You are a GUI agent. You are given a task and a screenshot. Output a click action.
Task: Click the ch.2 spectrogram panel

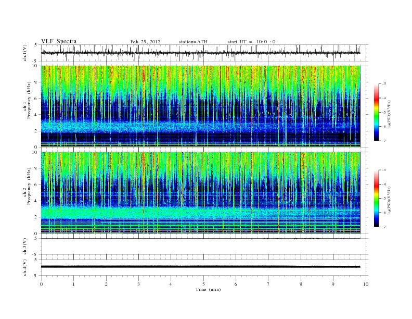[x=200, y=193]
